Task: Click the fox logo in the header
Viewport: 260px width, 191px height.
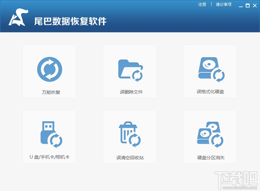Action: [18, 17]
